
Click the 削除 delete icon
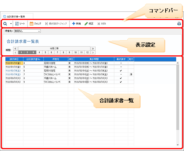[99, 24]
